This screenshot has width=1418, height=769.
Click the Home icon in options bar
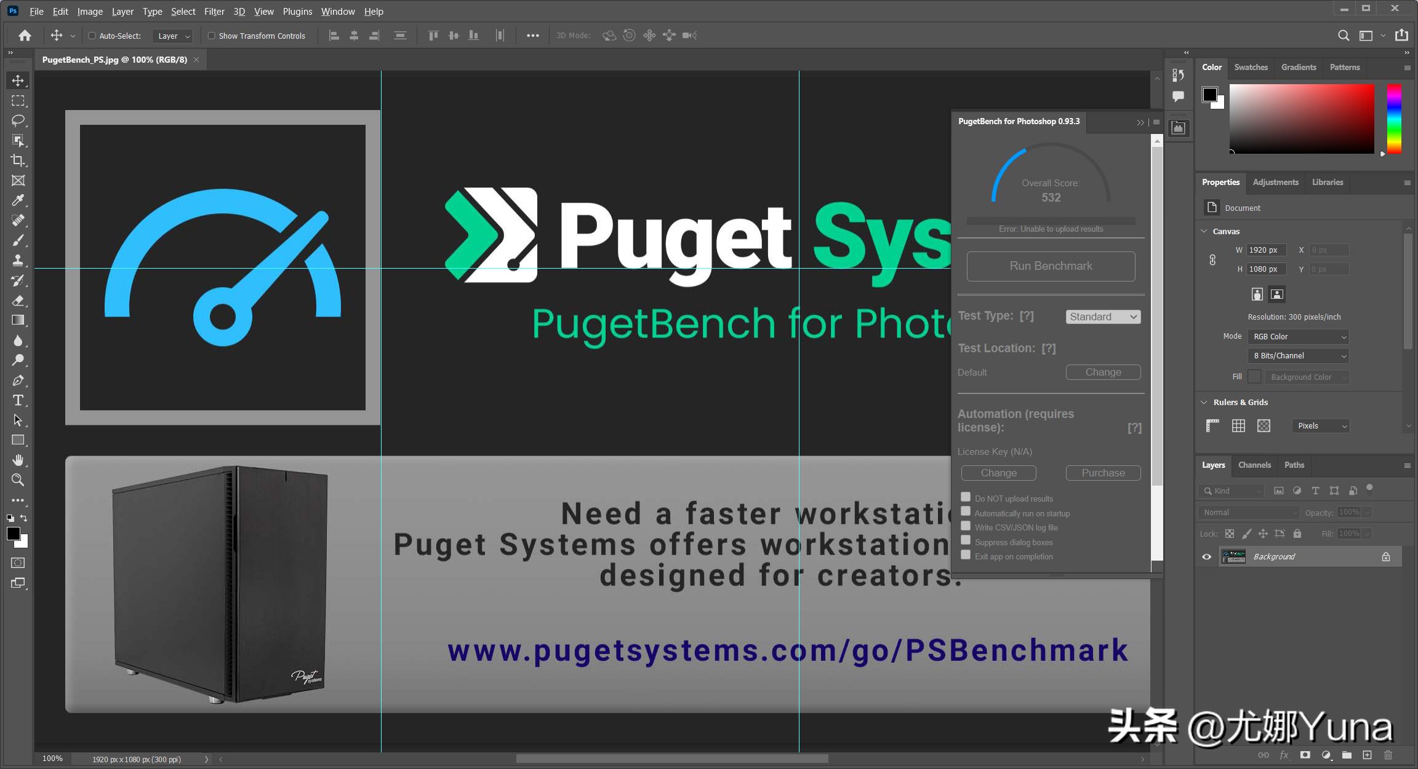coord(25,36)
